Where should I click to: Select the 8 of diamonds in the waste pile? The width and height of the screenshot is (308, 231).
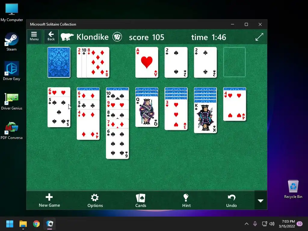point(98,62)
